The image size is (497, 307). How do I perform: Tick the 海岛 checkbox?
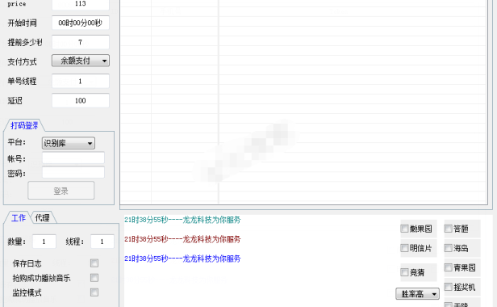pyautogui.click(x=448, y=248)
